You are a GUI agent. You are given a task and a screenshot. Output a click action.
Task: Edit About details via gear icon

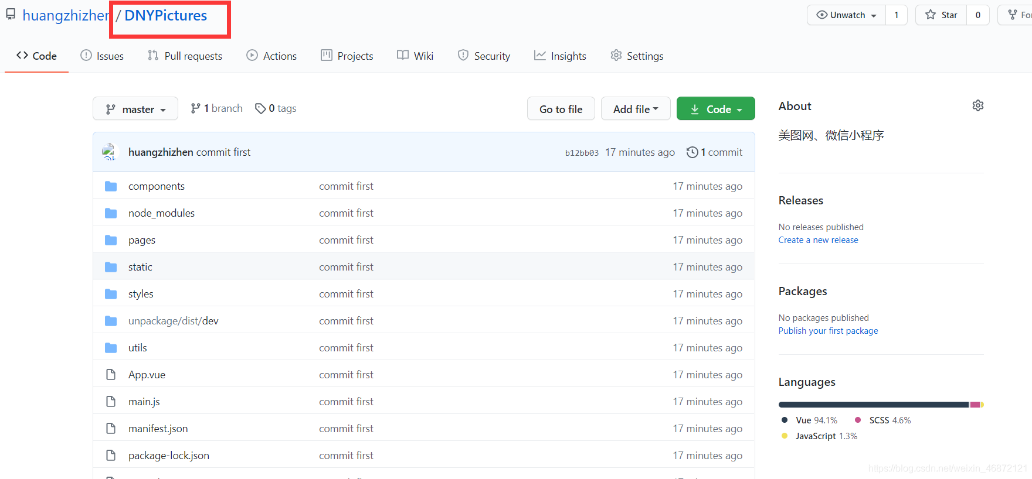[x=978, y=106]
